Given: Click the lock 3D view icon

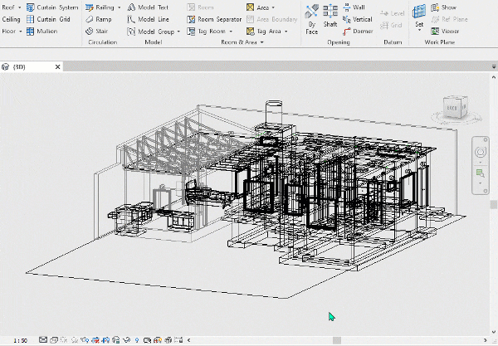Looking at the screenshot, I should pyautogui.click(x=116, y=340).
